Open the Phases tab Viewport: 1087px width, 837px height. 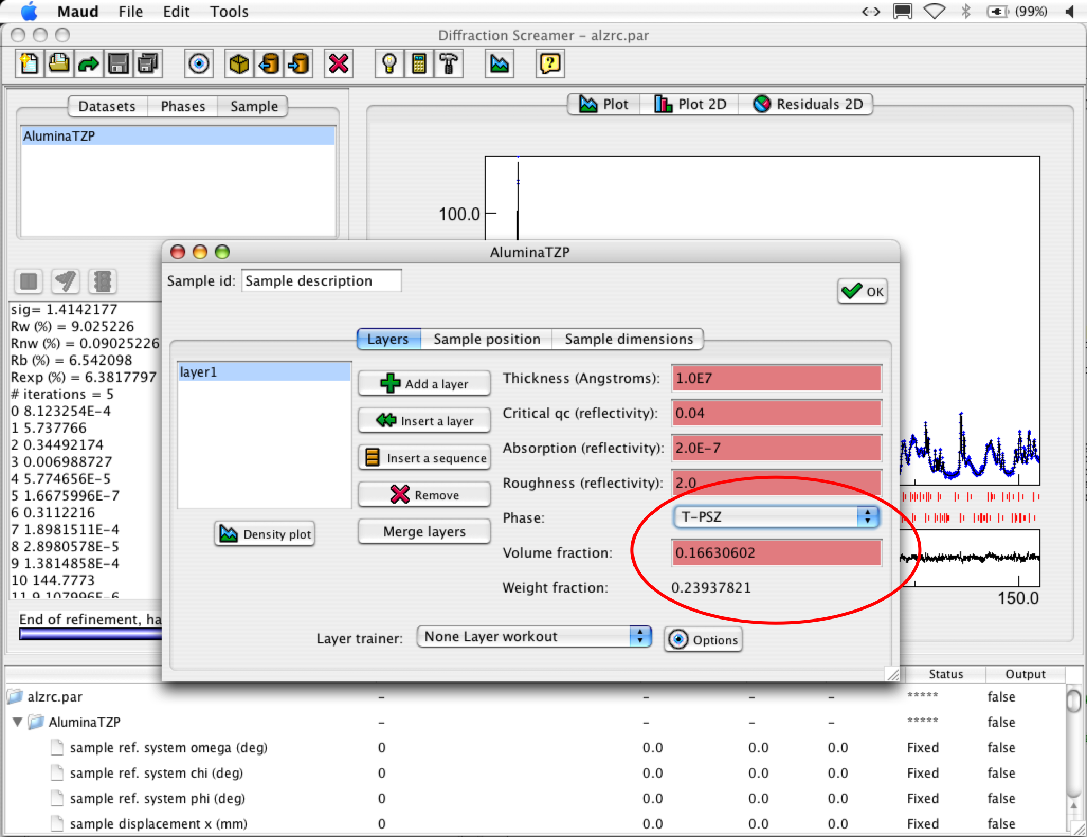pyautogui.click(x=183, y=106)
